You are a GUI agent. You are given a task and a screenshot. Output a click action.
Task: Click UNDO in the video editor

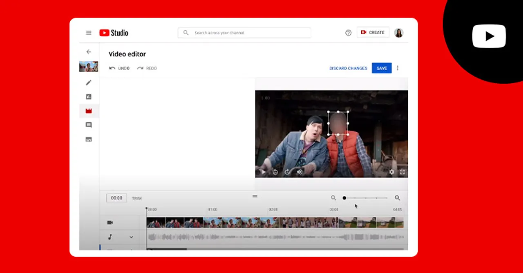tap(119, 68)
